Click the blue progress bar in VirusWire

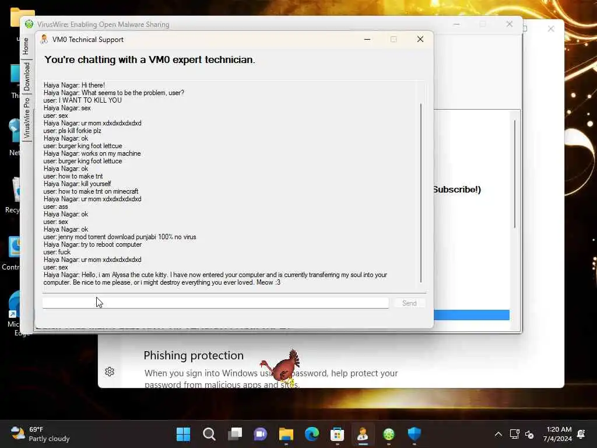[x=471, y=315]
